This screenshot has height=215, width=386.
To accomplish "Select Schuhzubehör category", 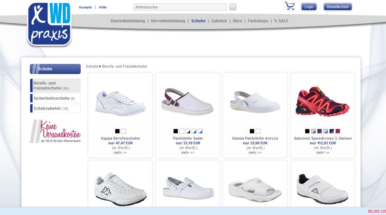I will pos(55,109).
